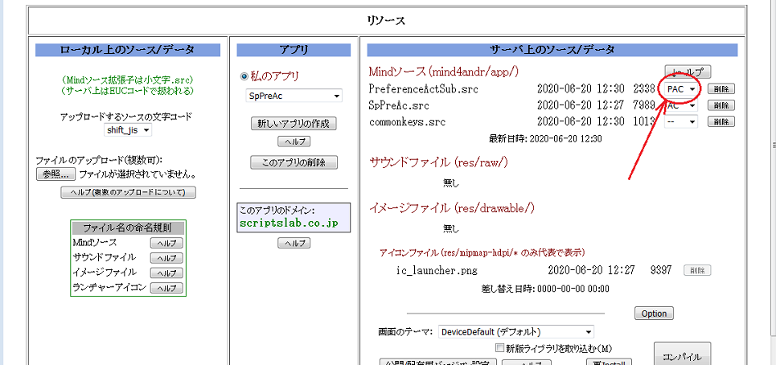Open the type dropdown for commonkeys.src
The width and height of the screenshot is (776, 365).
[680, 121]
